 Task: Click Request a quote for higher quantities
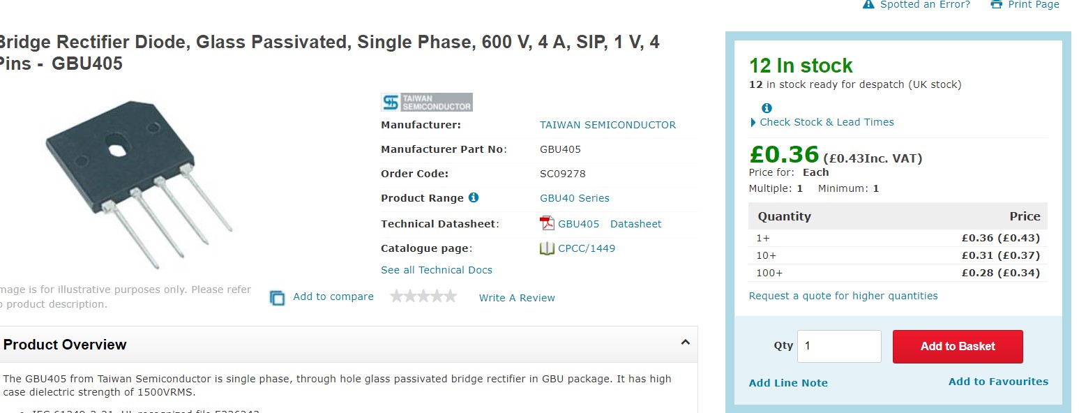point(843,296)
